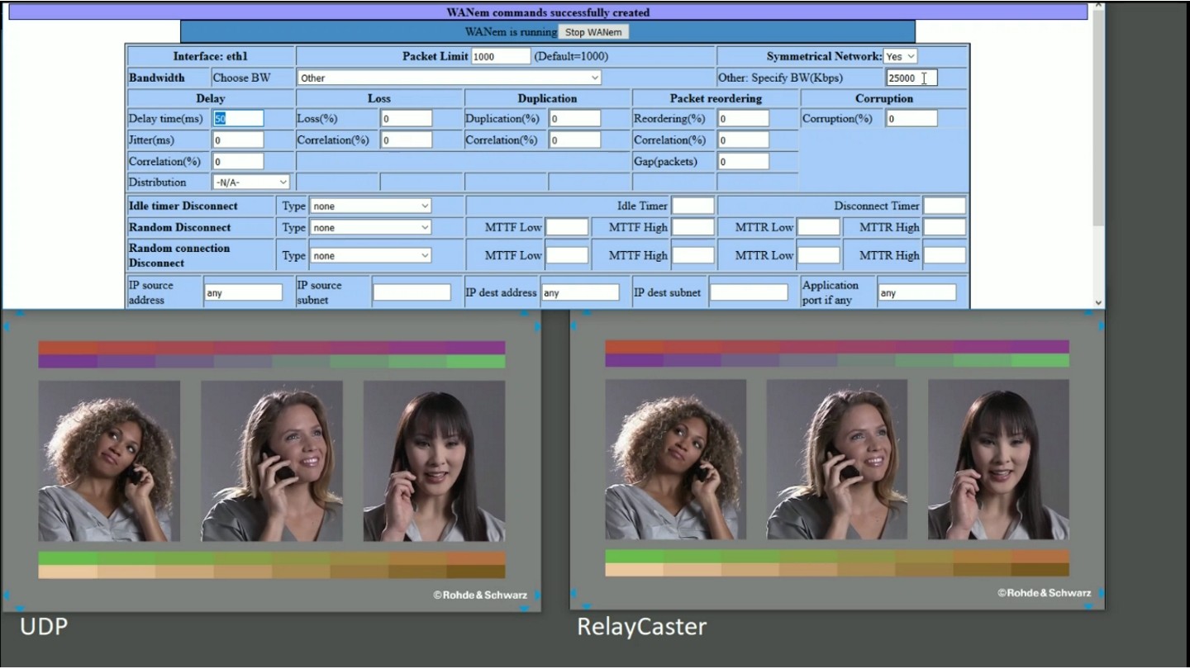Click the Application port field
The image size is (1190, 669).
tap(917, 292)
